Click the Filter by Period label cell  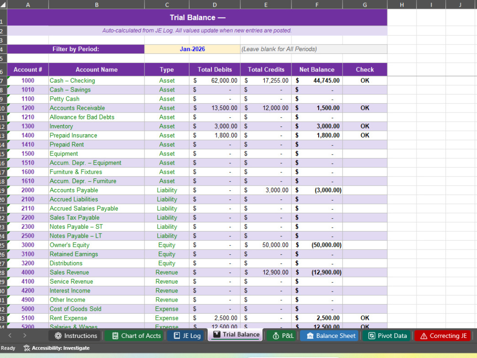(x=76, y=49)
